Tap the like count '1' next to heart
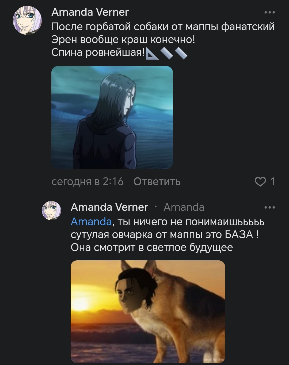This screenshot has width=289, height=365. tap(273, 182)
